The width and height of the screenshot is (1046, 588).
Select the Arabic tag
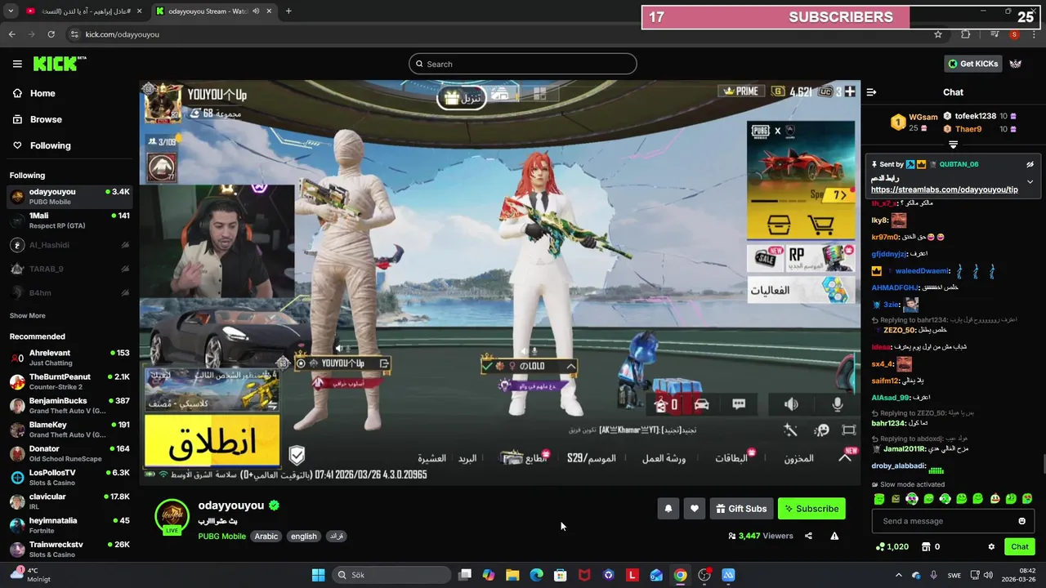click(x=266, y=537)
